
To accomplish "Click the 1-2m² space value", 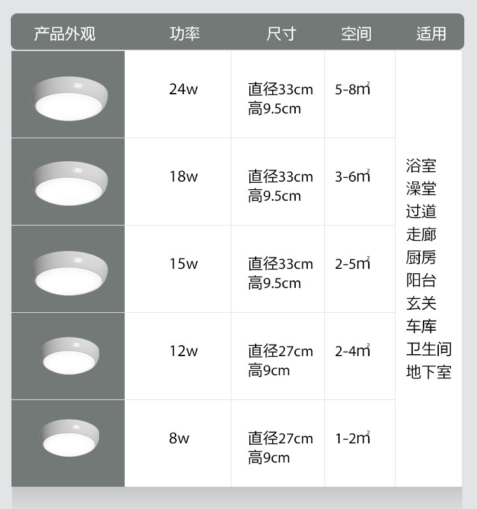I will point(352,438).
